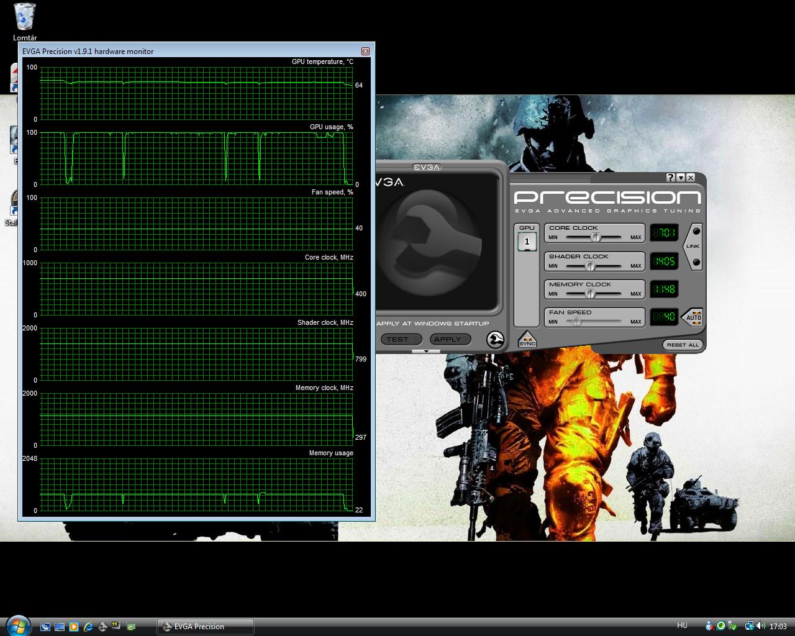Click the GPU usage graph
Image resolution: width=795 pixels, height=636 pixels.
coord(197,158)
